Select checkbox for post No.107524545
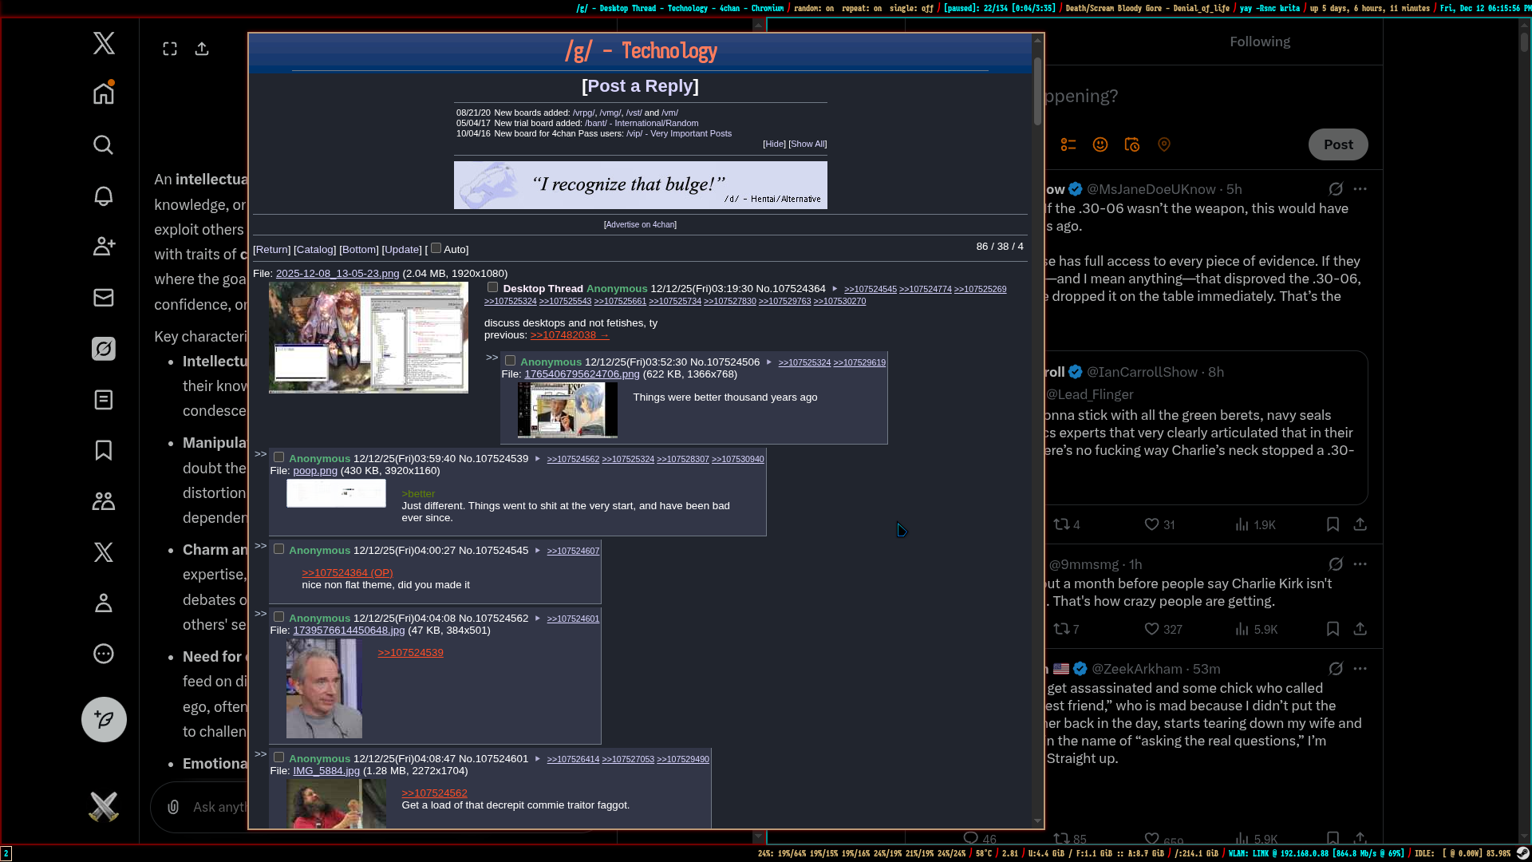The image size is (1532, 862). coord(279,549)
